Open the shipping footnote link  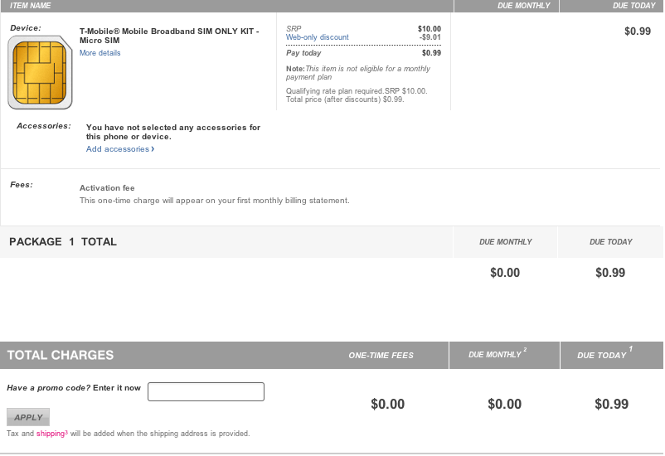(51, 433)
